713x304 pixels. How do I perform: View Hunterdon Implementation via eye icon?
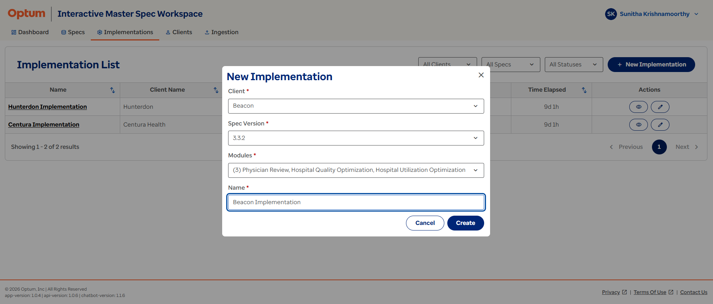(639, 107)
